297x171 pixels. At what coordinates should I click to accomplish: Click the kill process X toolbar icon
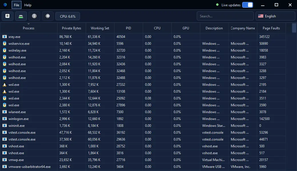48,16
